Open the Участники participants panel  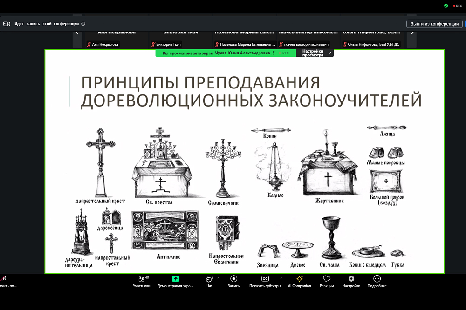tap(141, 279)
